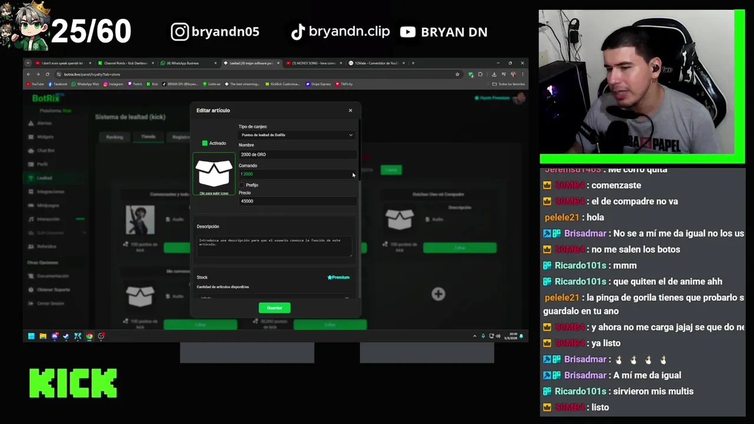754x424 pixels.
Task: Close the Editar artículo dialog
Action: click(350, 110)
